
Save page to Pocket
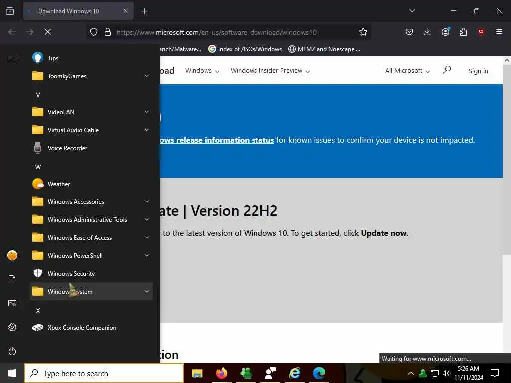click(x=409, y=32)
